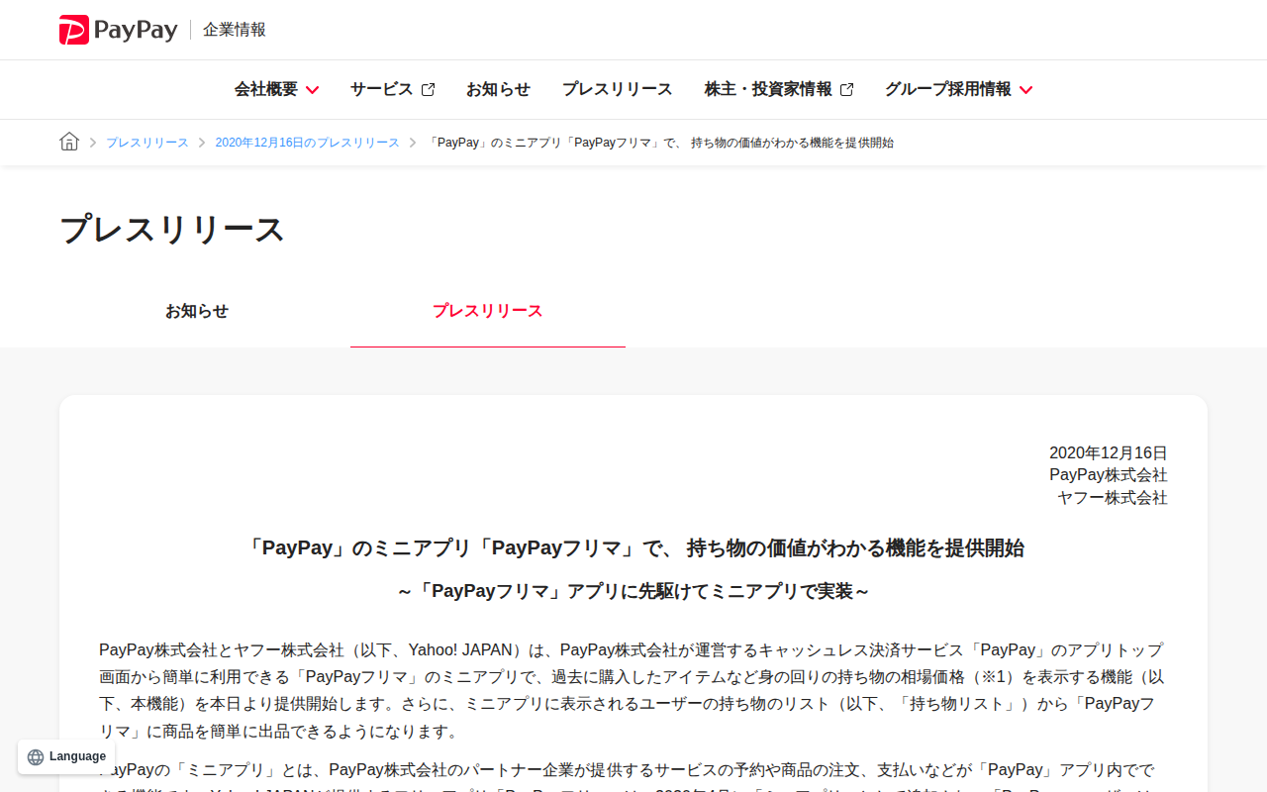This screenshot has width=1267, height=792.
Task: Open the 会社概要 menu
Action: [x=276, y=89]
